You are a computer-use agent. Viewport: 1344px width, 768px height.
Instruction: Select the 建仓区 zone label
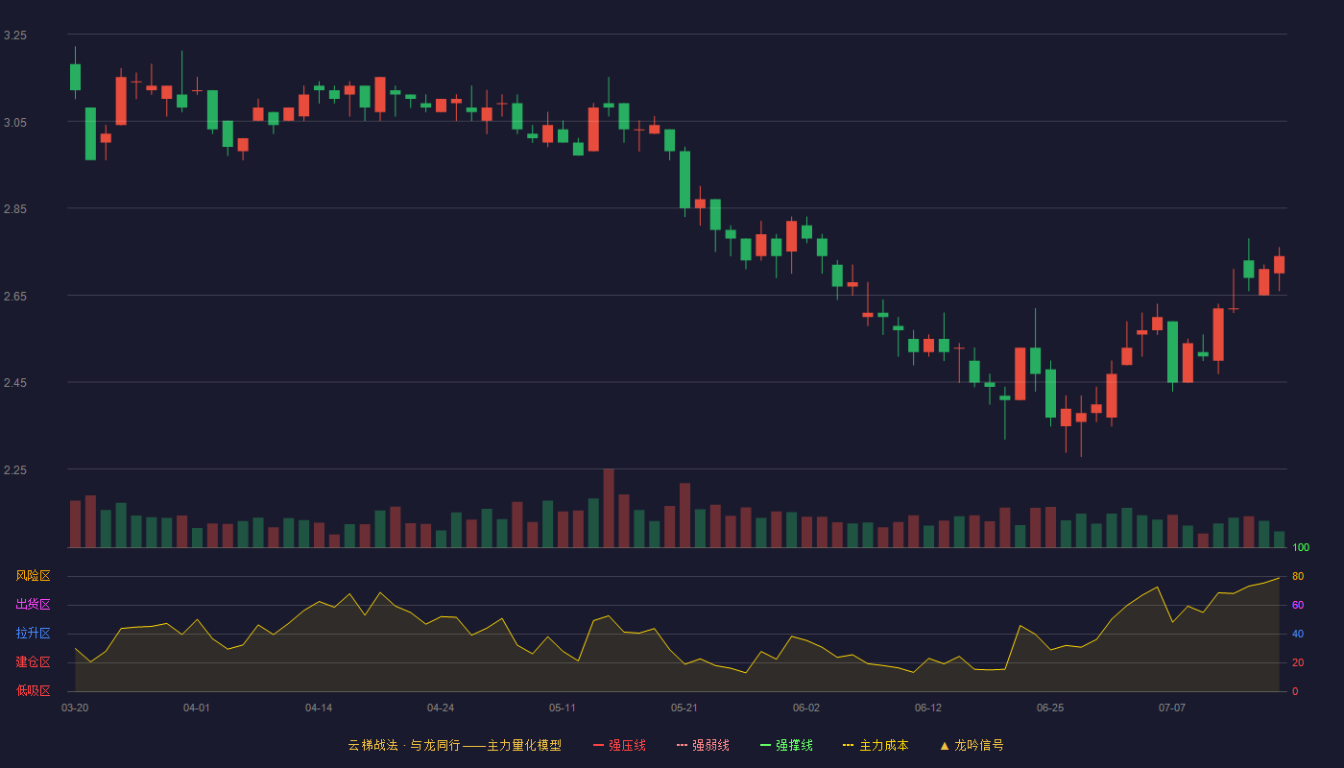(x=33, y=662)
